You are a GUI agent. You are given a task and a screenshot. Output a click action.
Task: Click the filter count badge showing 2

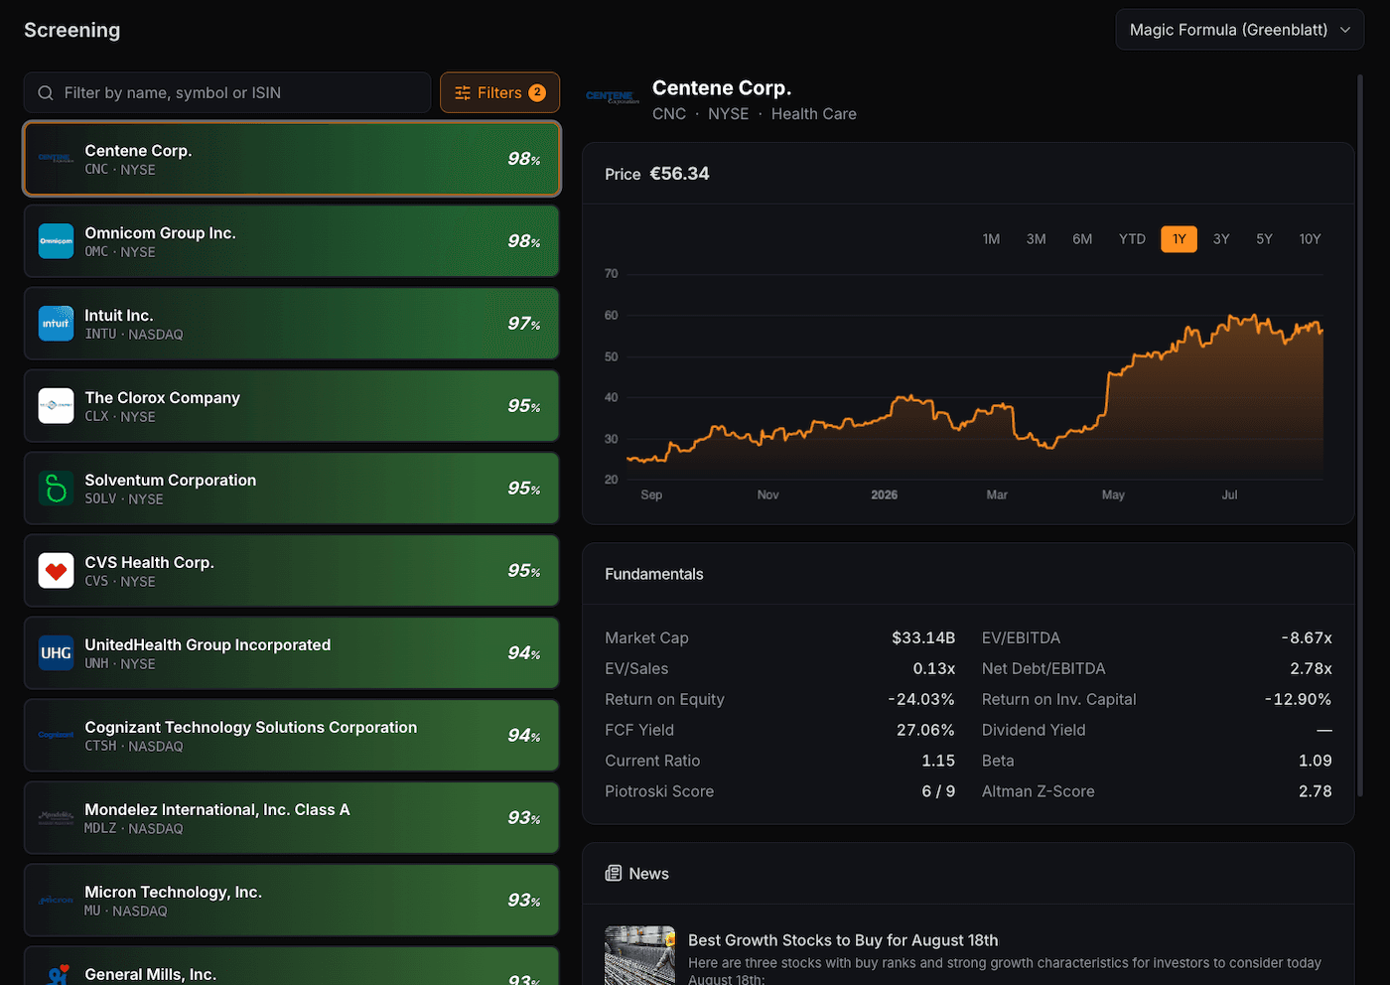point(537,92)
